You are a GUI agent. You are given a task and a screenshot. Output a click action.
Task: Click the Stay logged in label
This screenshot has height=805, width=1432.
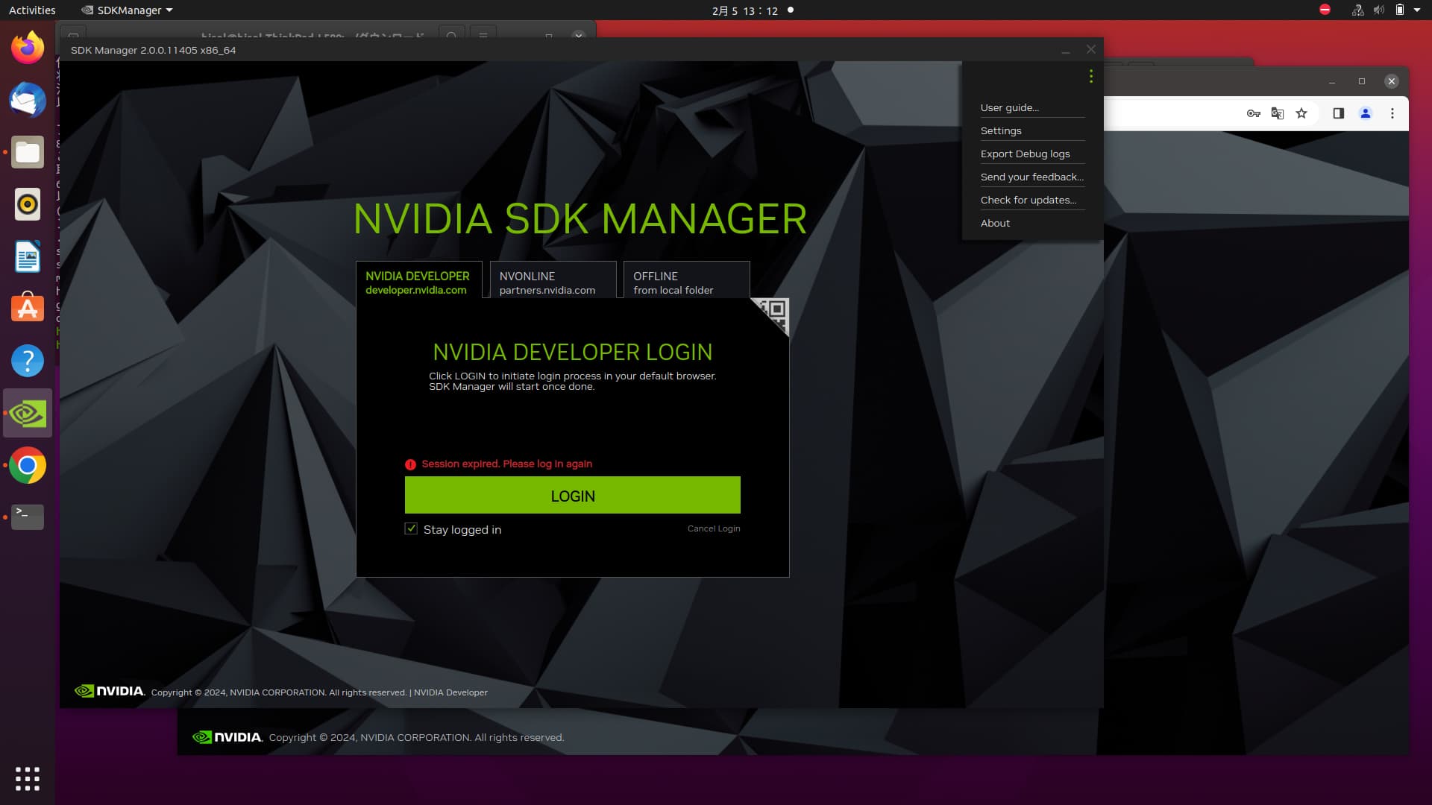coord(462,530)
